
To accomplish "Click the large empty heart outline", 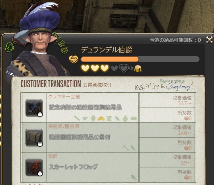I will (124, 68).
